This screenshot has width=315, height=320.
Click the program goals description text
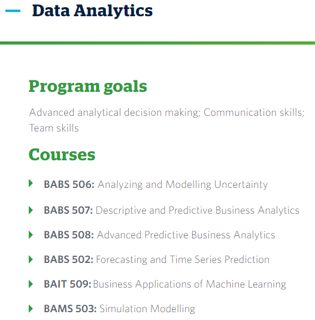point(166,120)
